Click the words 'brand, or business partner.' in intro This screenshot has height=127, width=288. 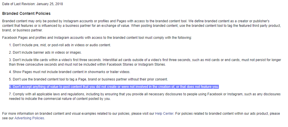pyautogui.click(x=22, y=30)
